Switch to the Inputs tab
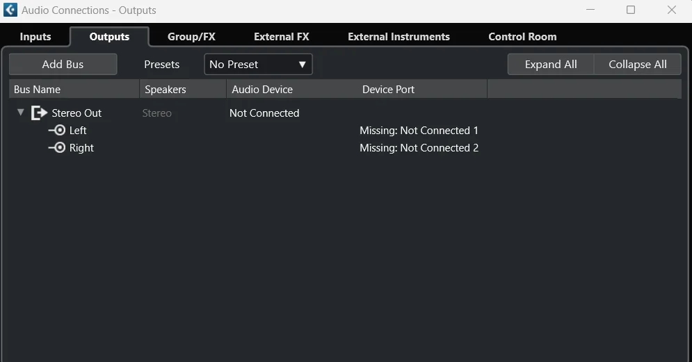 tap(35, 37)
